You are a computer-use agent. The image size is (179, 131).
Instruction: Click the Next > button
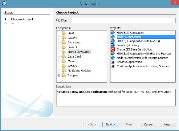pos(111,125)
